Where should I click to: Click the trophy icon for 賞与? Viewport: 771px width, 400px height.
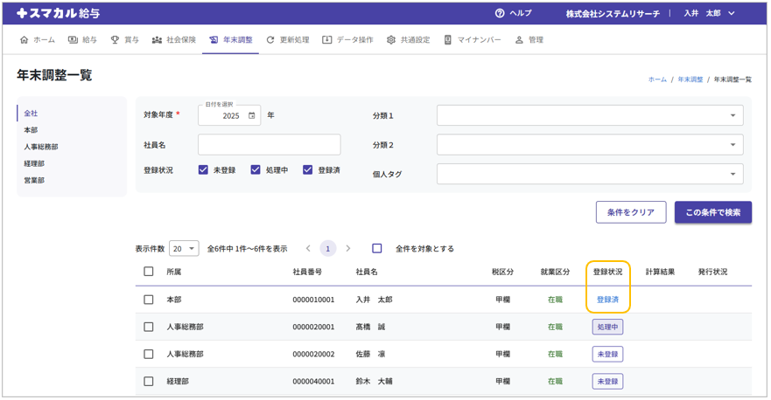115,40
